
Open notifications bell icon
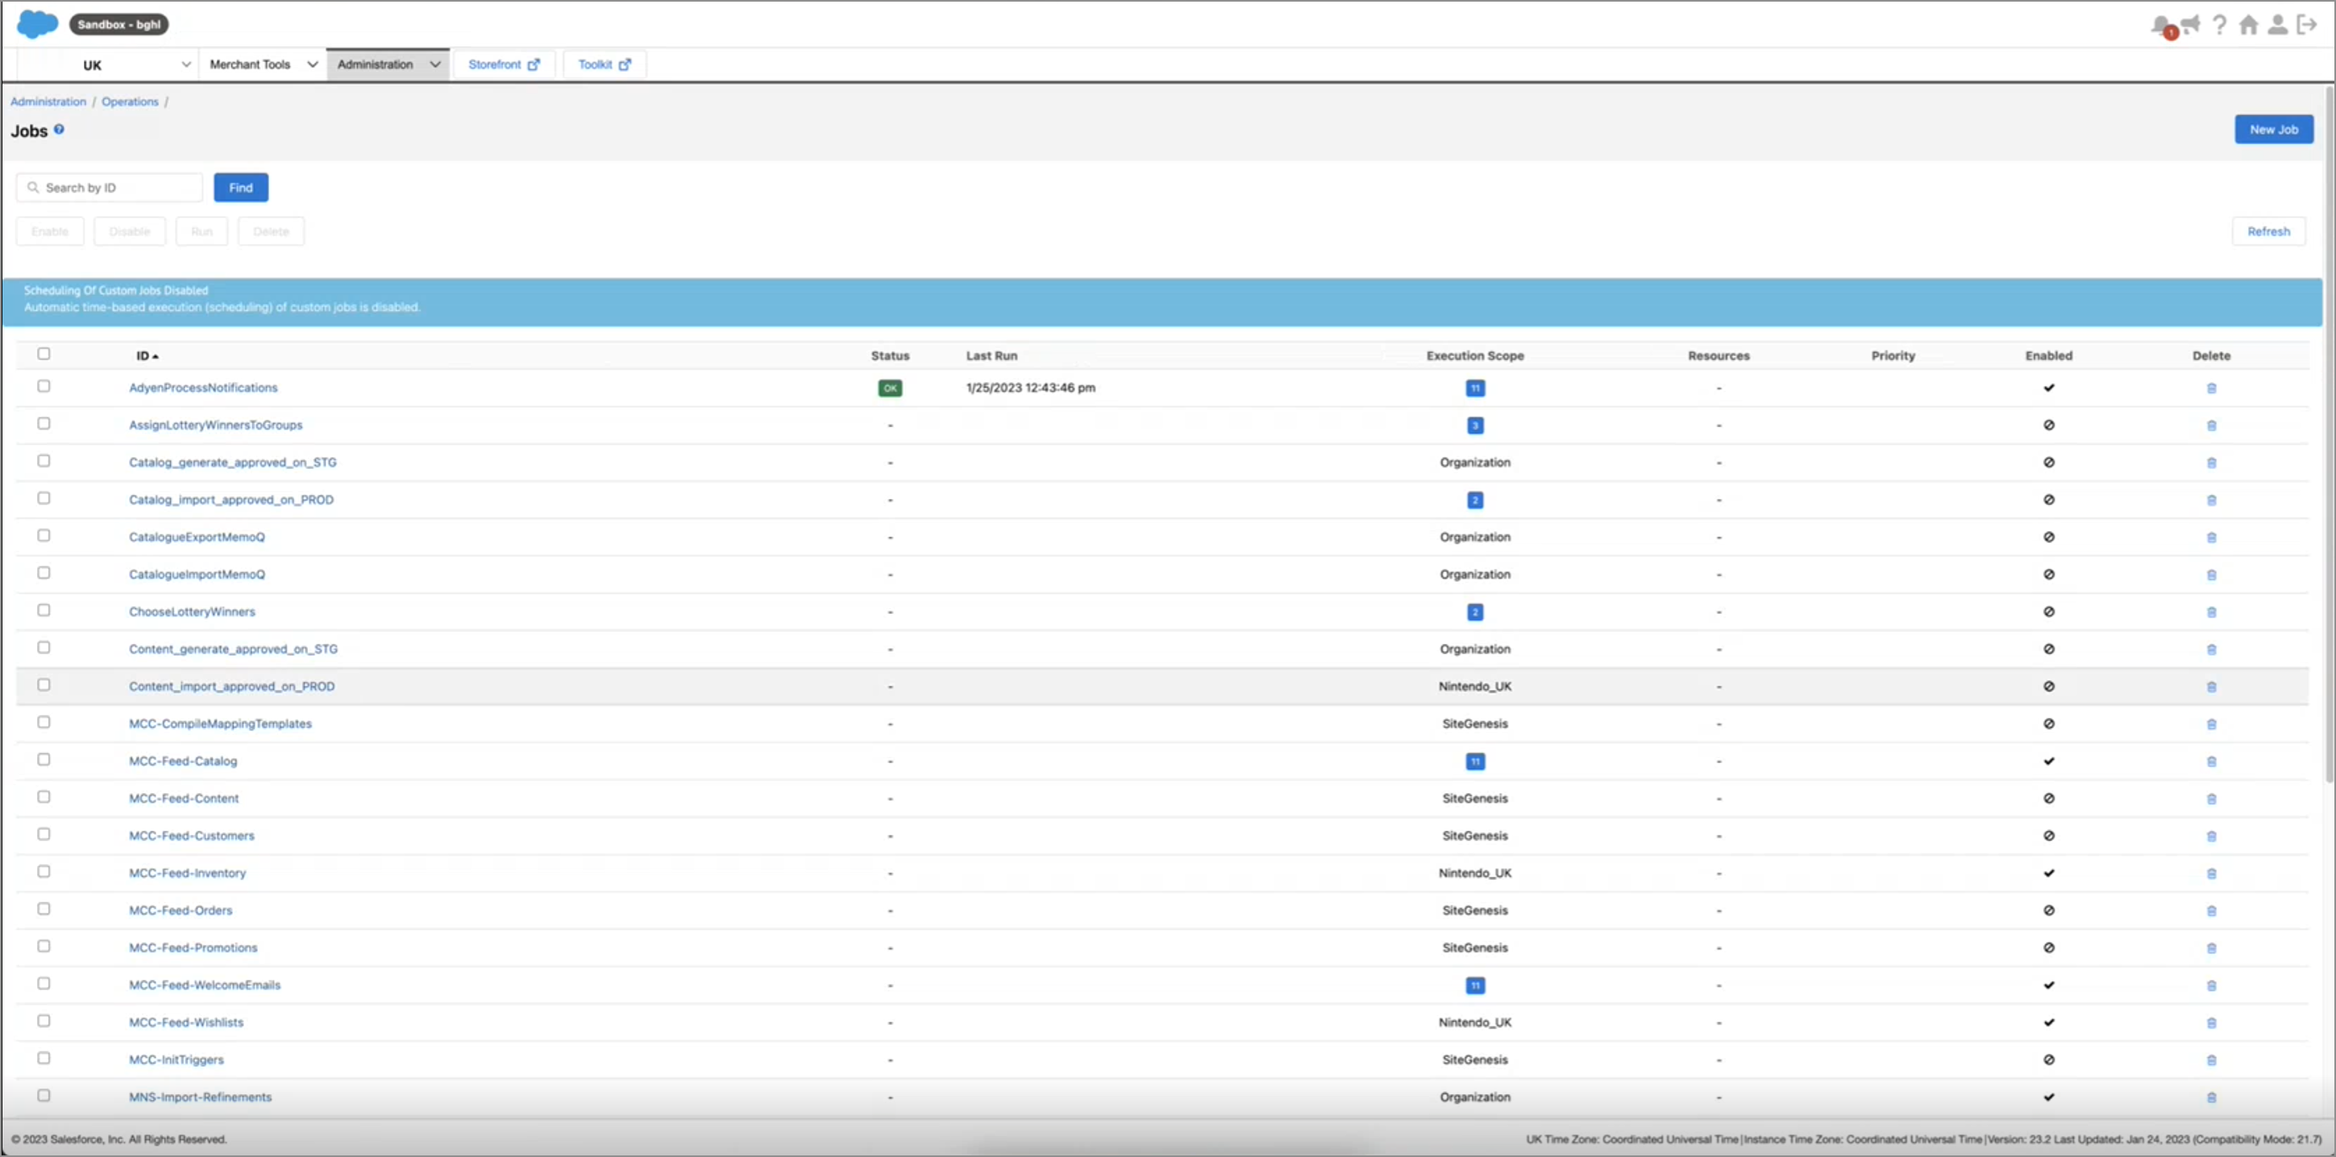[x=2162, y=26]
